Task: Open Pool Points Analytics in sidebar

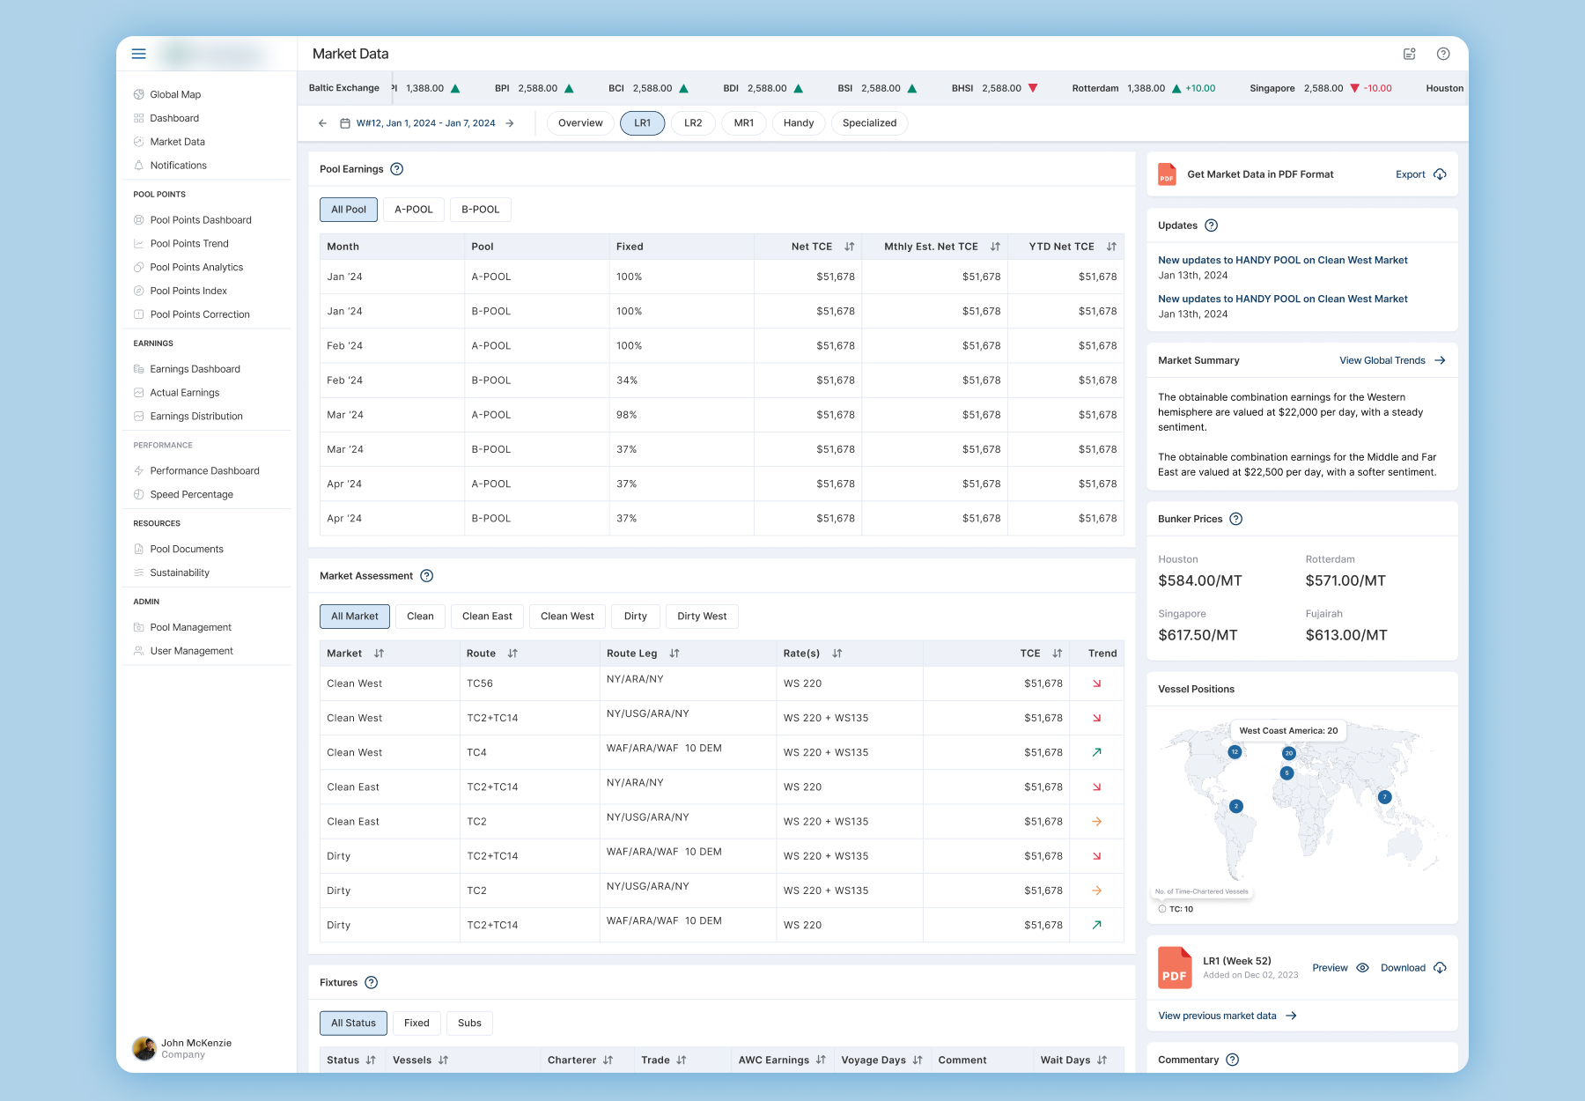Action: click(196, 267)
